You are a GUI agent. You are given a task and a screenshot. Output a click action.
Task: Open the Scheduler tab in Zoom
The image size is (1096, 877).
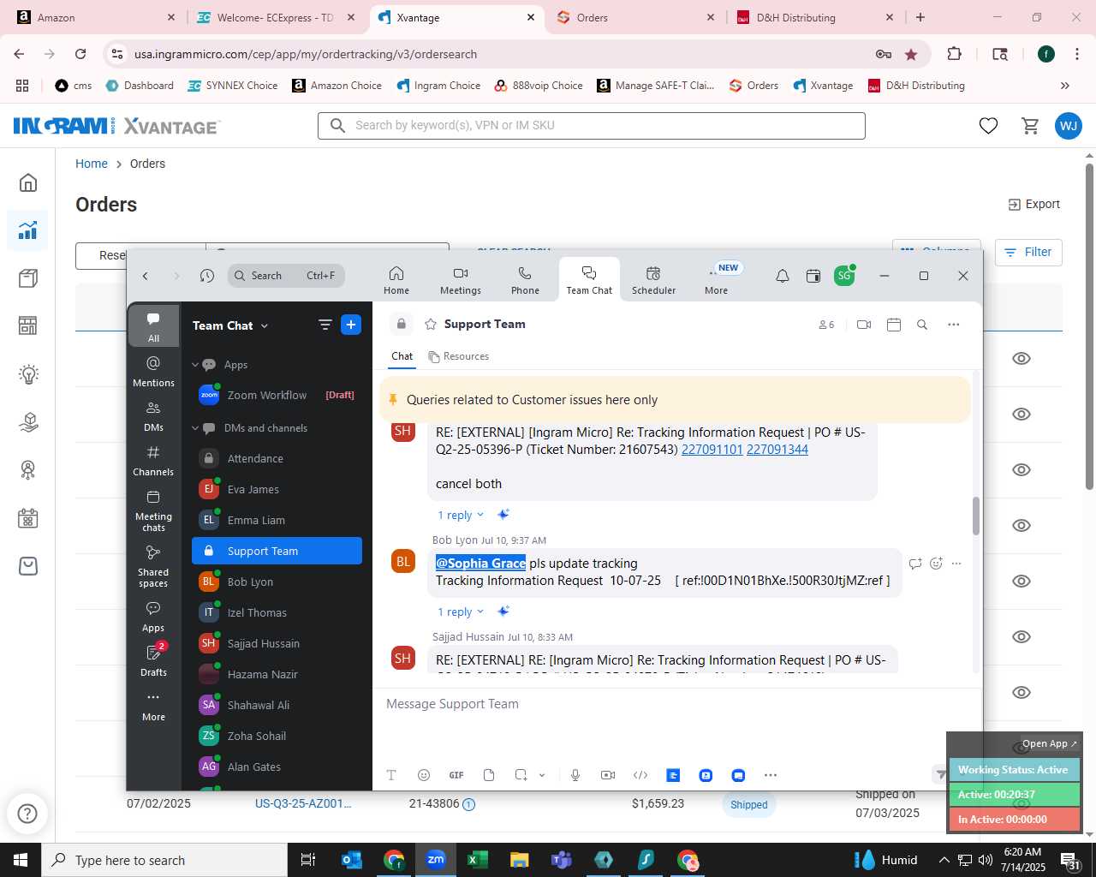point(653,280)
